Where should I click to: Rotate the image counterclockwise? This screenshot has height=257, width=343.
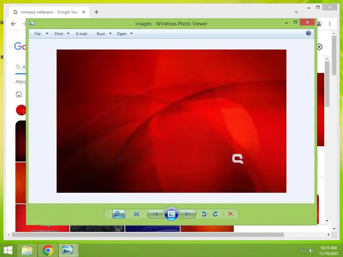pos(204,214)
